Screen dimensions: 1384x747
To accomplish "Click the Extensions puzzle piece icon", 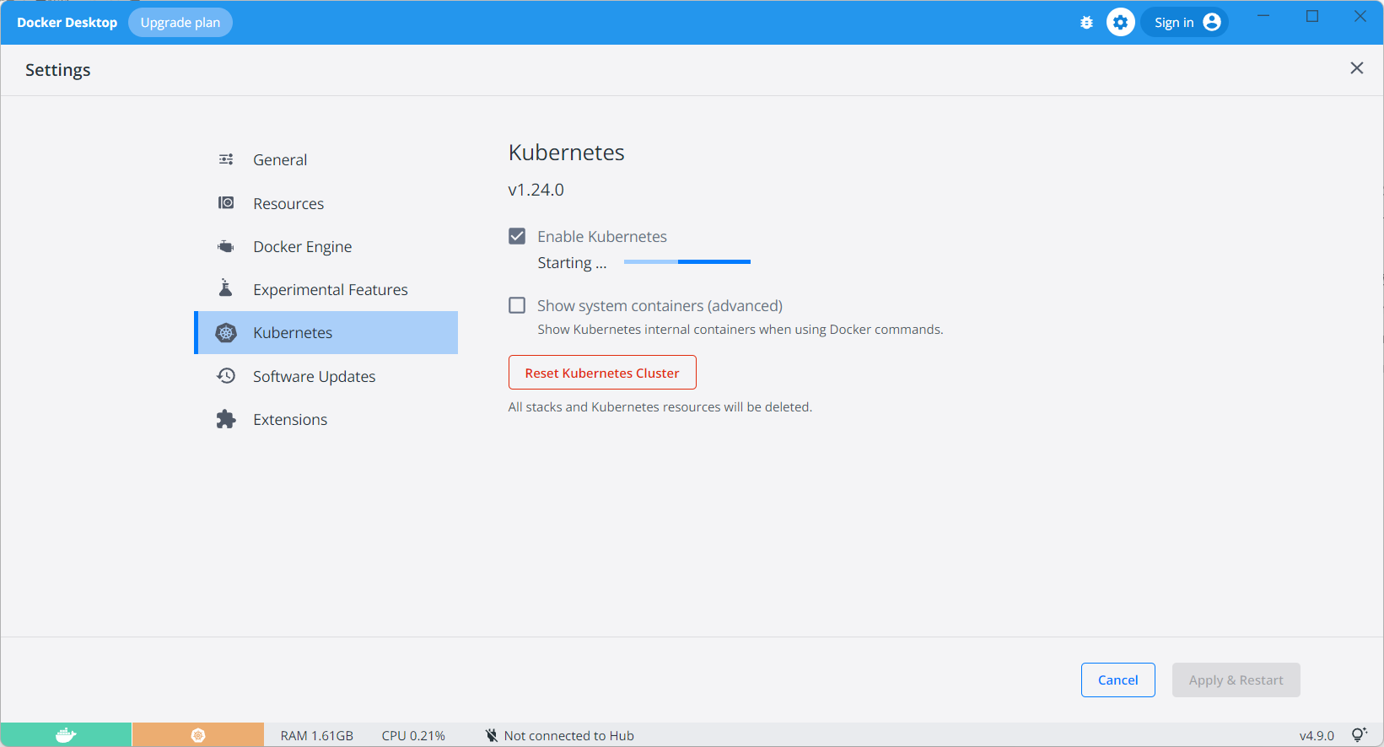I will (226, 419).
